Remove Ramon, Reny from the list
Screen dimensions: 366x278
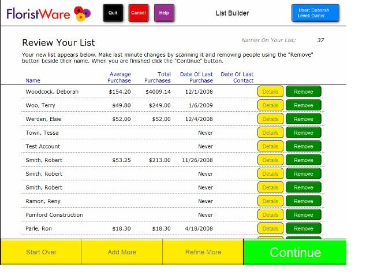click(x=304, y=201)
